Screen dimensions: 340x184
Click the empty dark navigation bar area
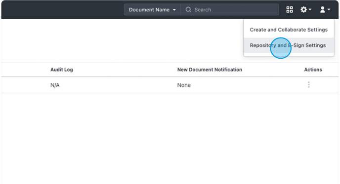coord(63,9)
